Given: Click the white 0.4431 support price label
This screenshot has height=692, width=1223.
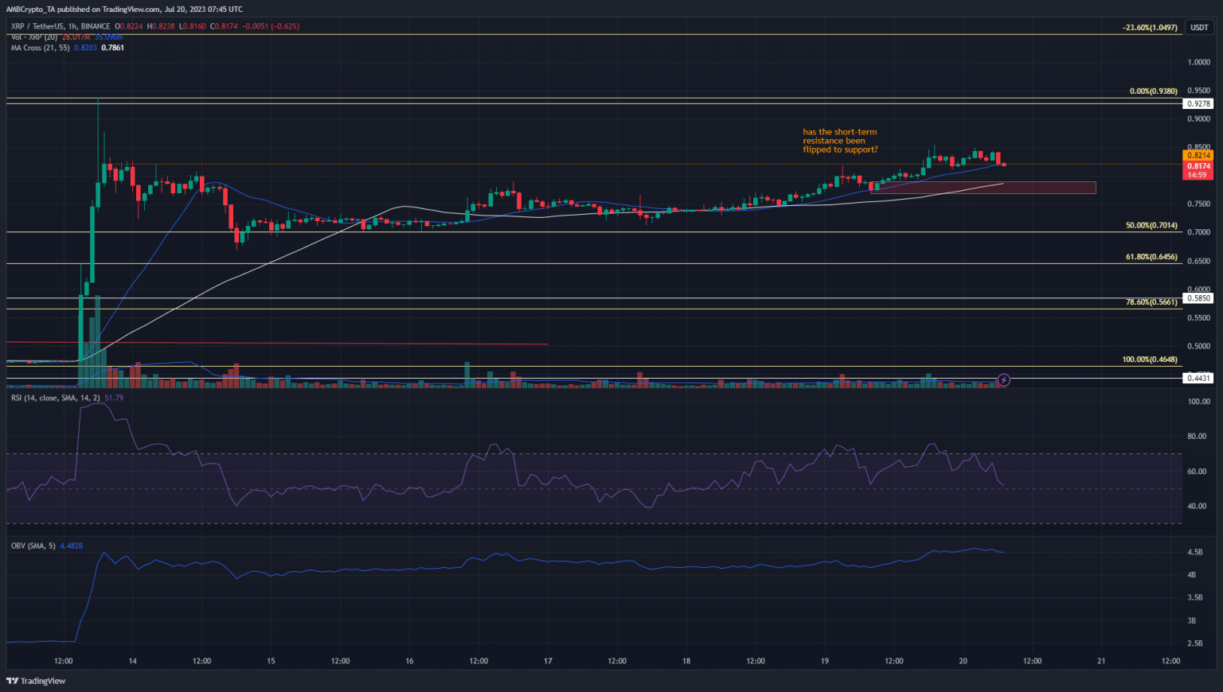Looking at the screenshot, I should (x=1198, y=379).
